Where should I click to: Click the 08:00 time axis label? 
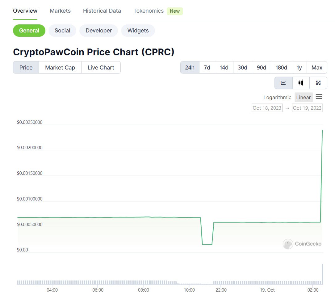[x=144, y=290]
